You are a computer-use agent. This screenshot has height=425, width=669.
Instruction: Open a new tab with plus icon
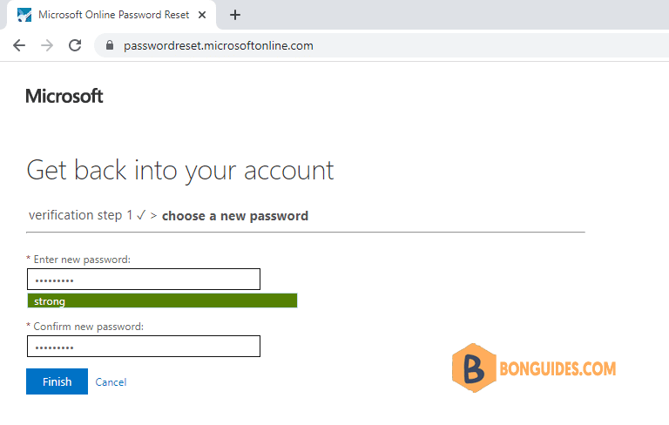pos(235,15)
